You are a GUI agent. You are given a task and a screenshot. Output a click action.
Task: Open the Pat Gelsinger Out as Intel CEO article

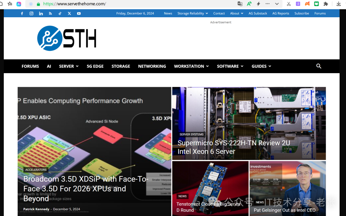285,210
